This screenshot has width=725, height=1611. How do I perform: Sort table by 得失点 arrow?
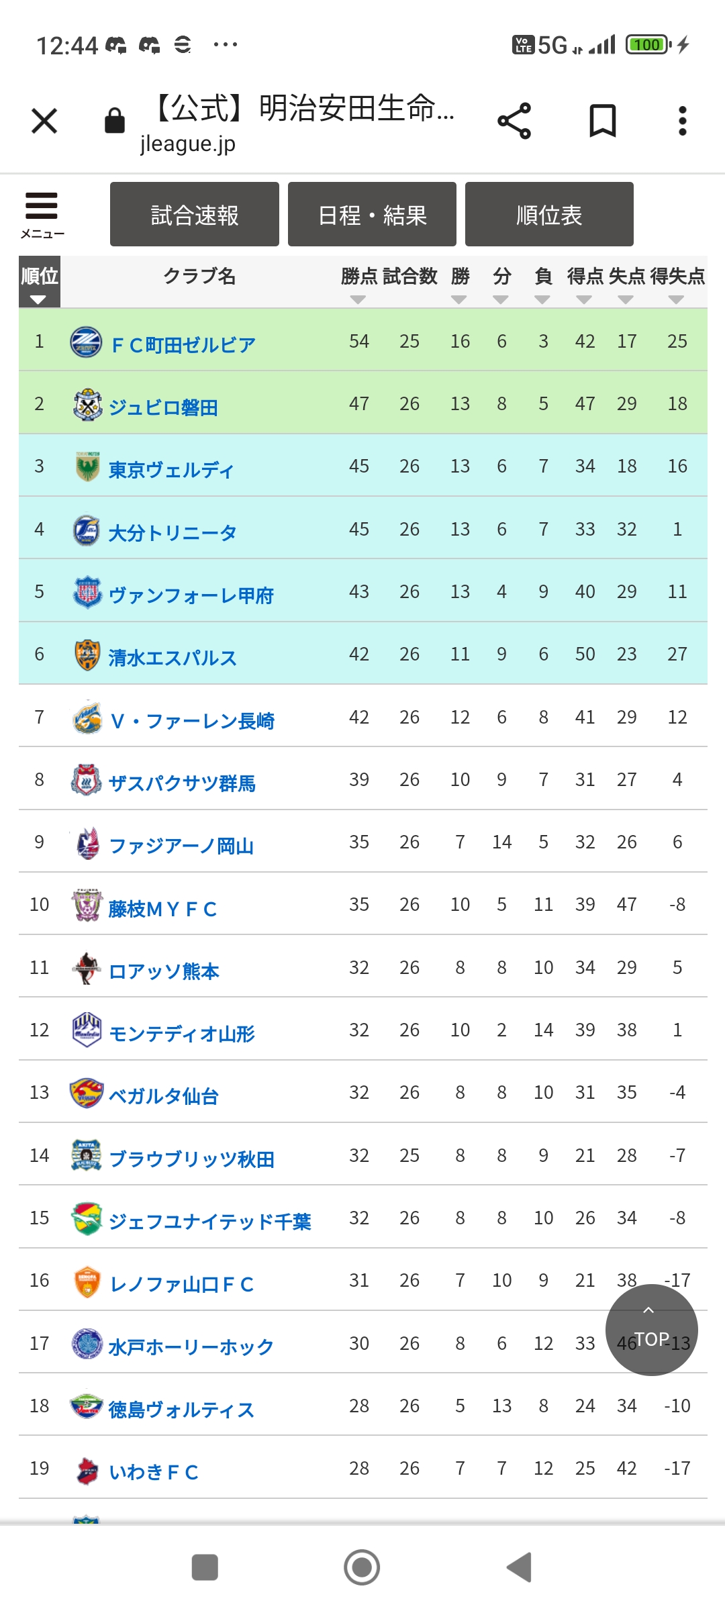click(677, 299)
